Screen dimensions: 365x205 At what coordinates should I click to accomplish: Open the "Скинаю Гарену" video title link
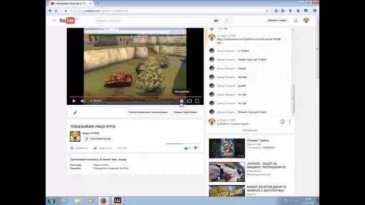[258, 141]
